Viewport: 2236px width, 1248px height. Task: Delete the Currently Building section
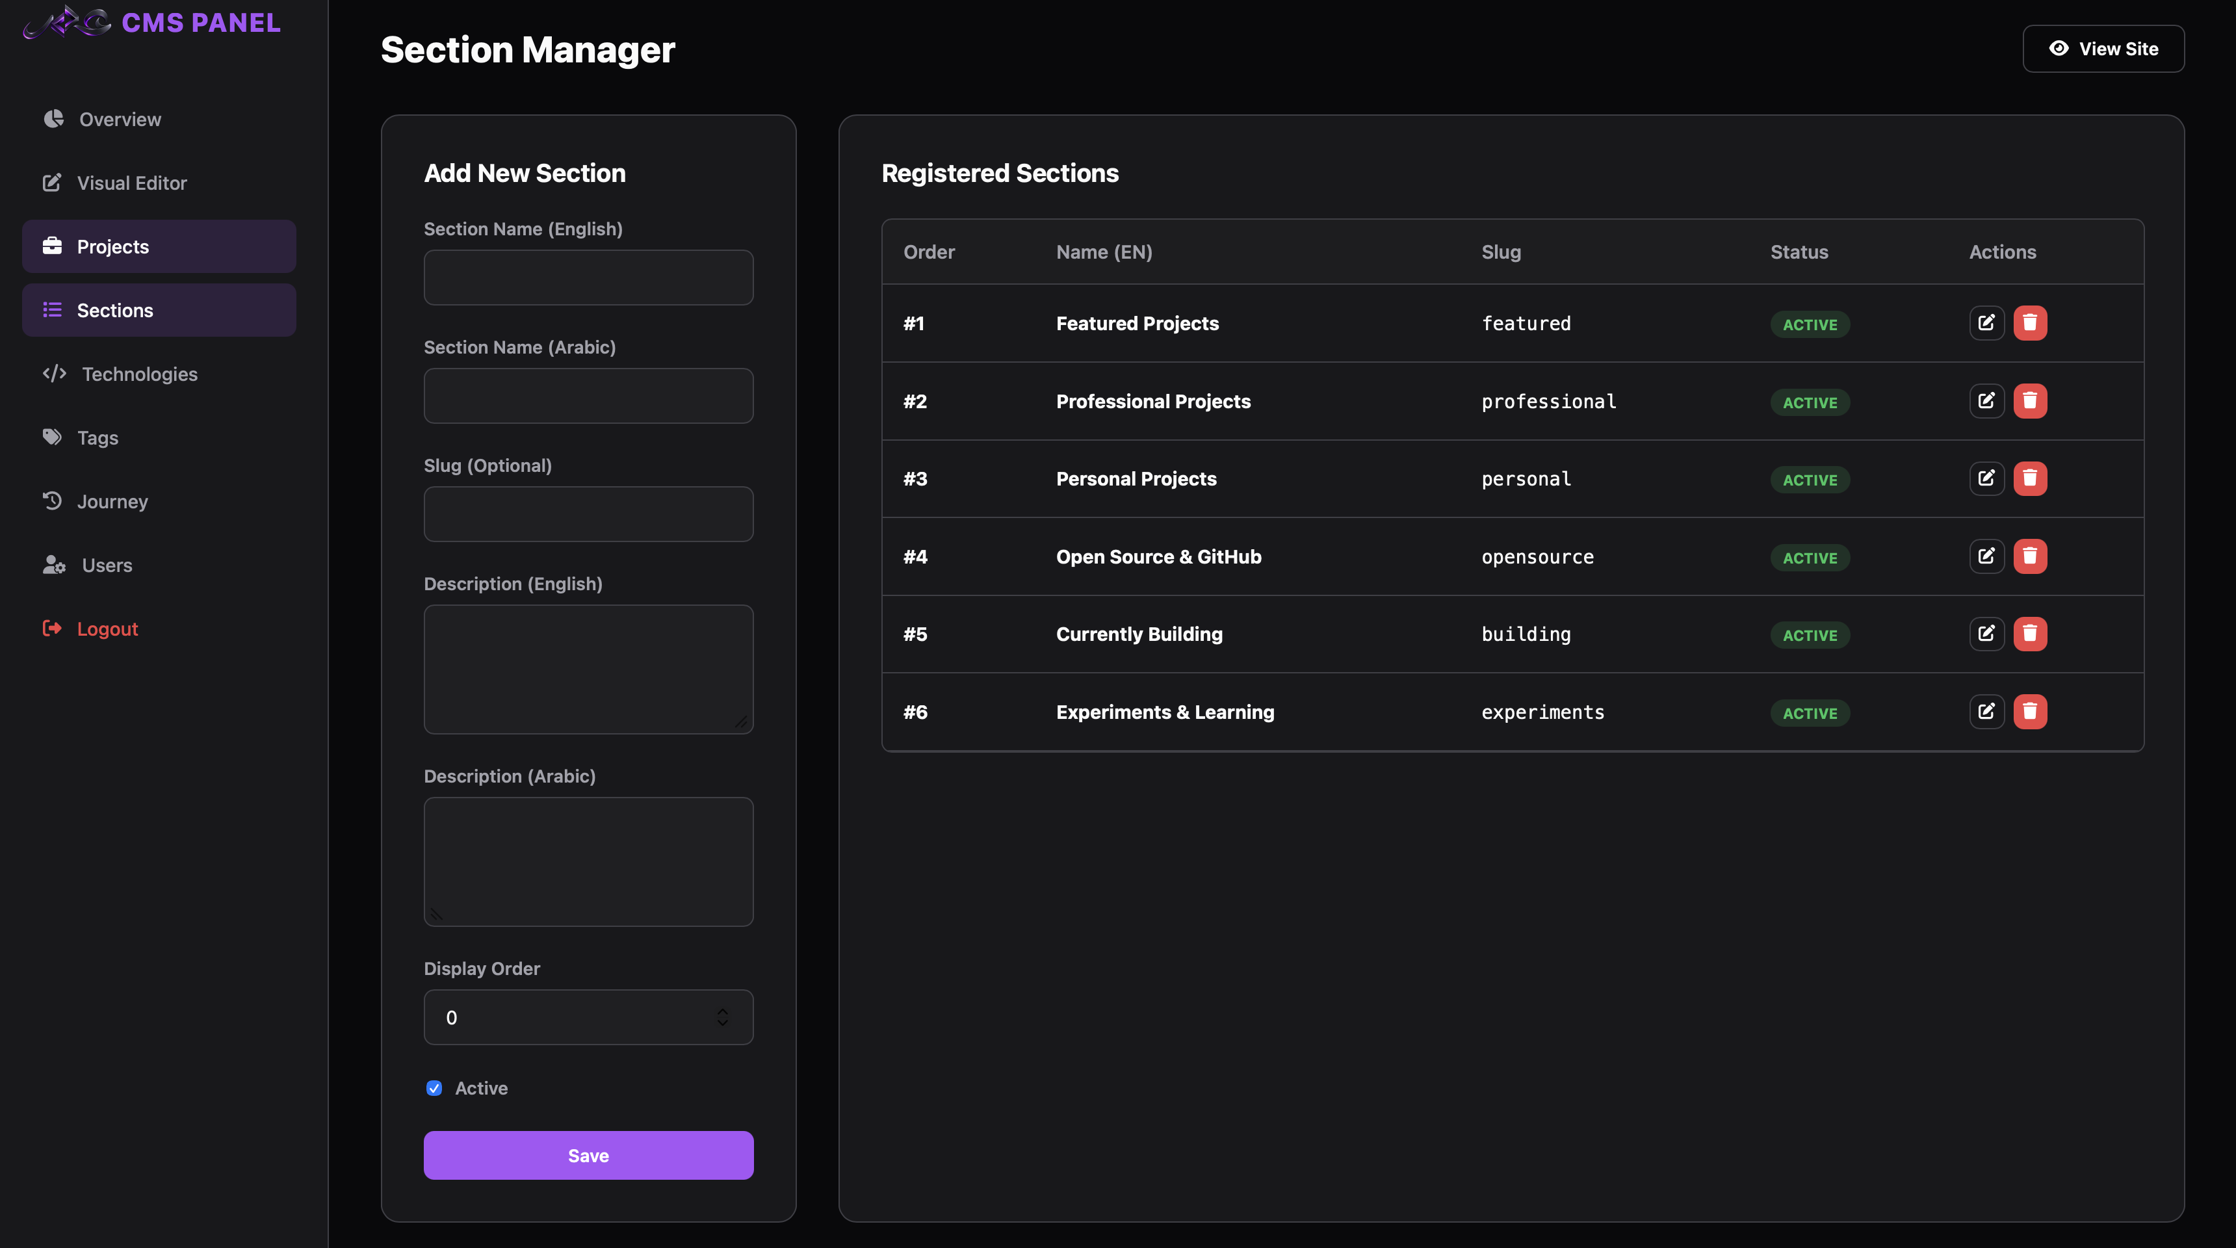pos(2029,634)
